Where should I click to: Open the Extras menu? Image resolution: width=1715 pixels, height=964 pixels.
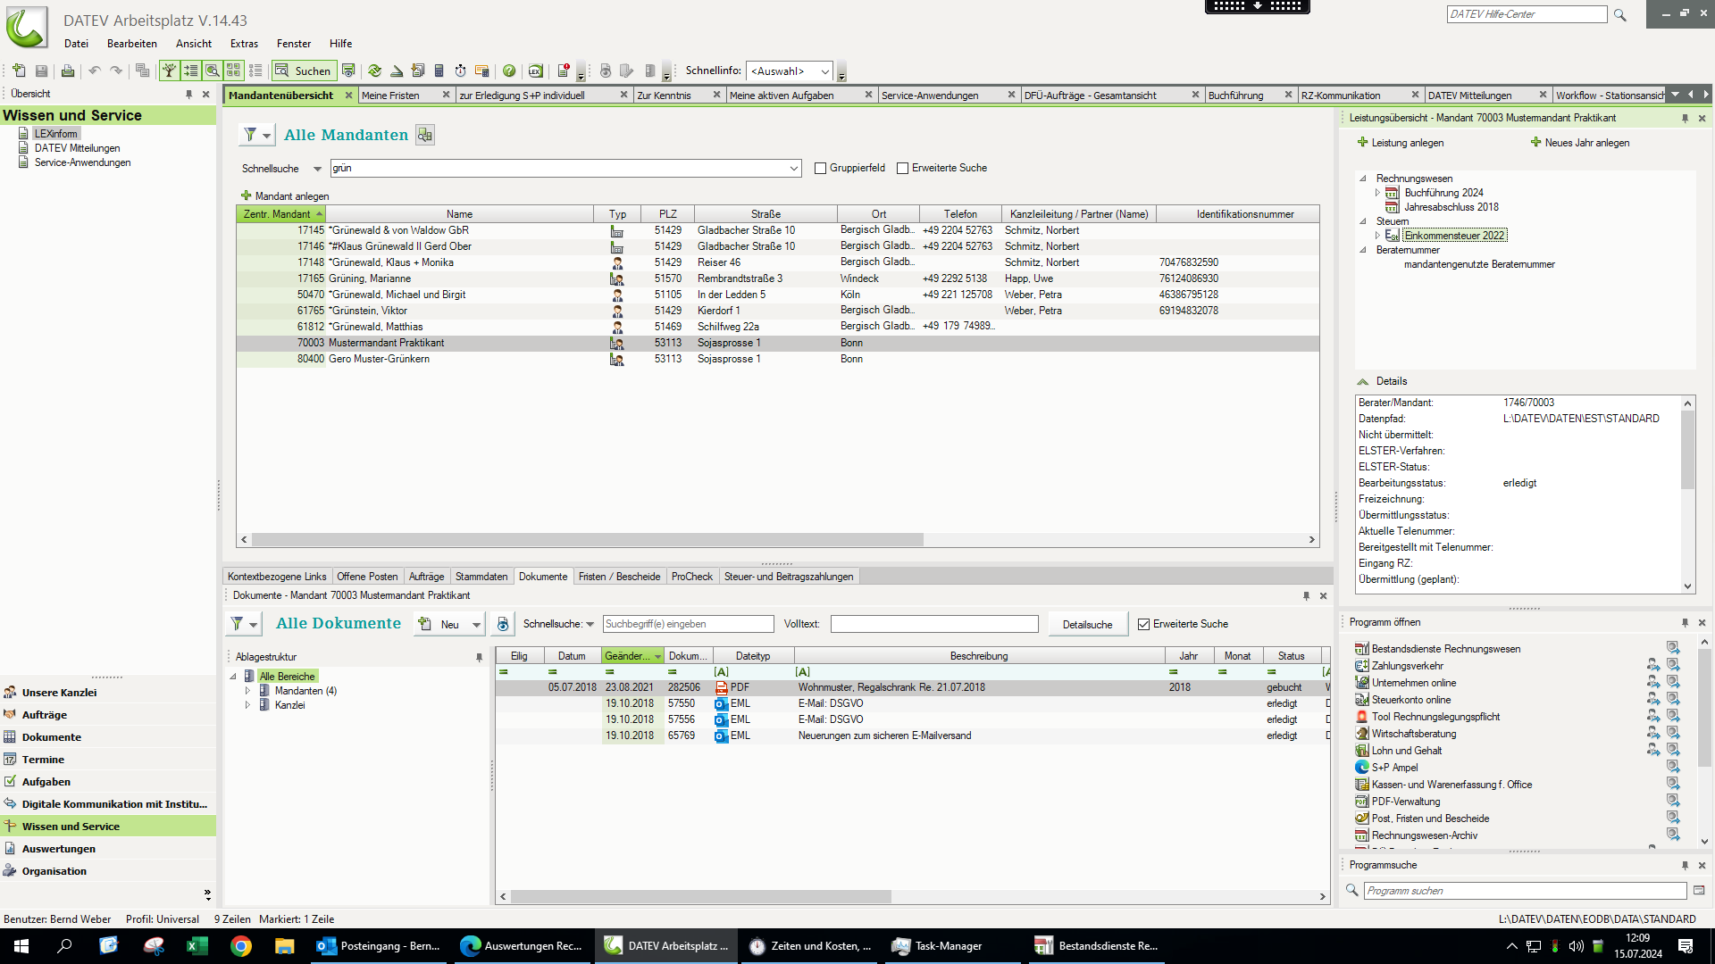pyautogui.click(x=243, y=44)
